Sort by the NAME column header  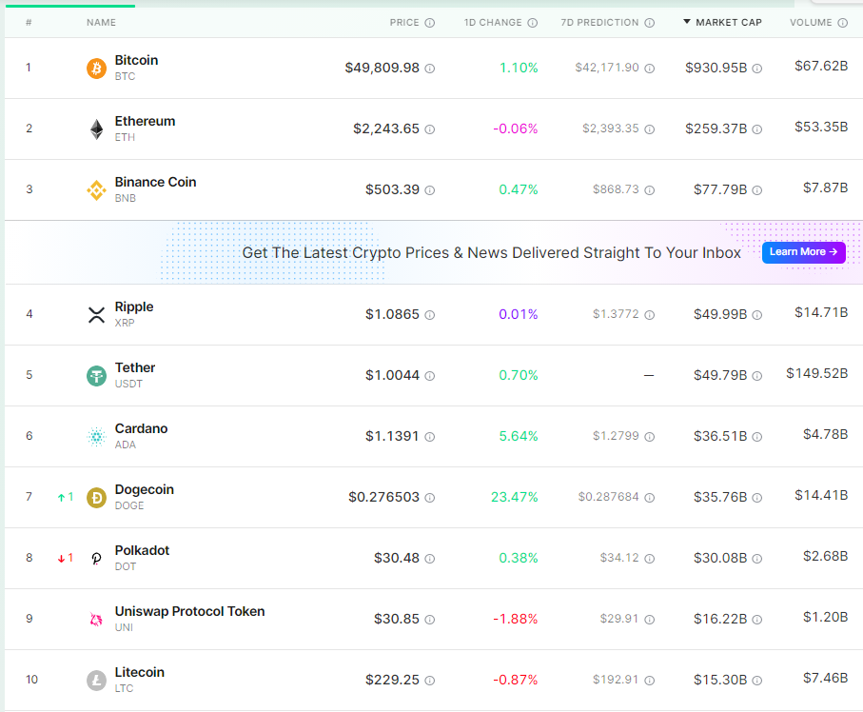pos(101,23)
